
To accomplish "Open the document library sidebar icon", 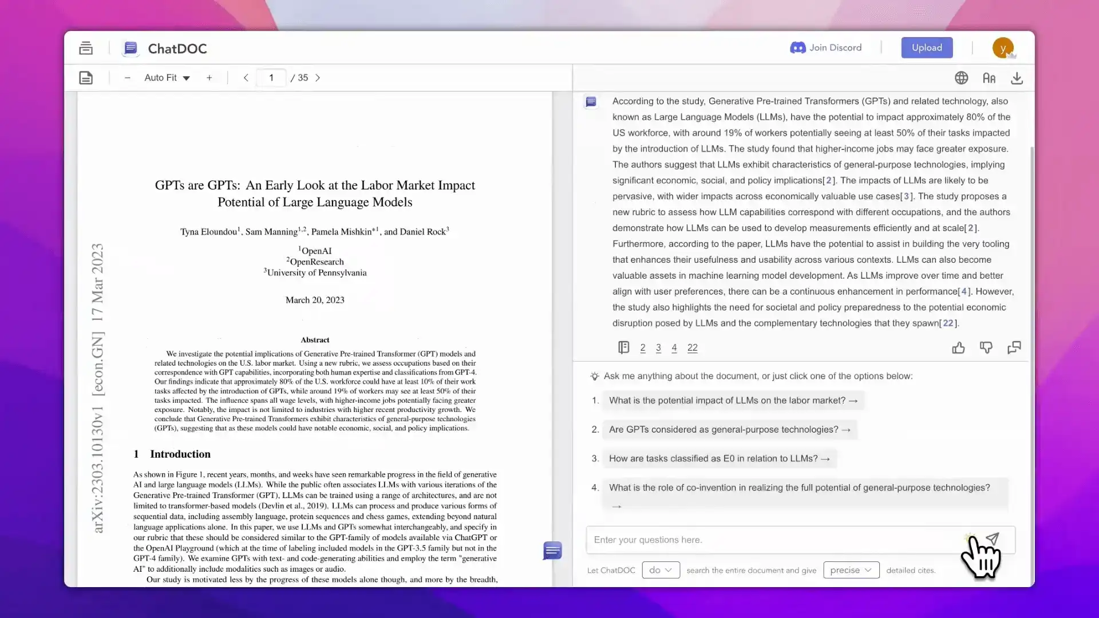I will pos(86,48).
